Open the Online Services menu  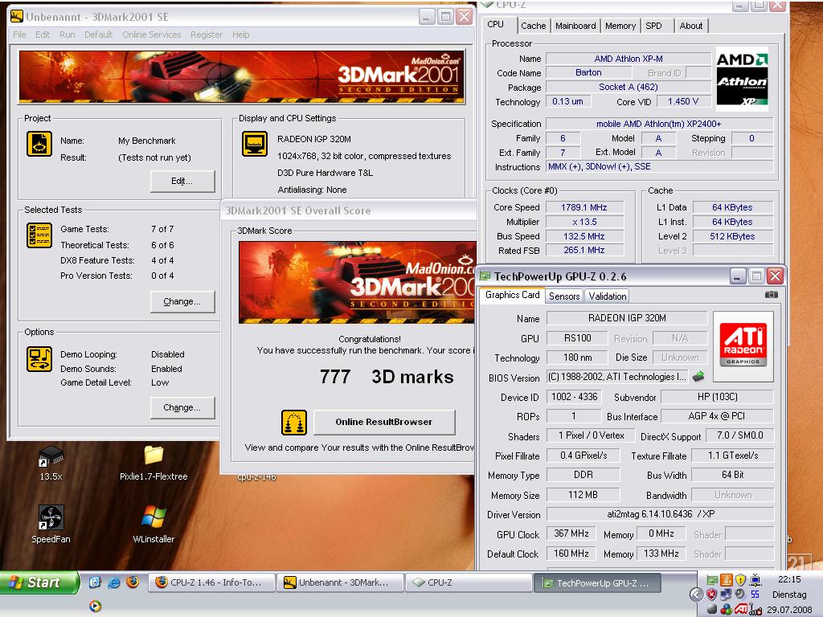pyautogui.click(x=152, y=35)
